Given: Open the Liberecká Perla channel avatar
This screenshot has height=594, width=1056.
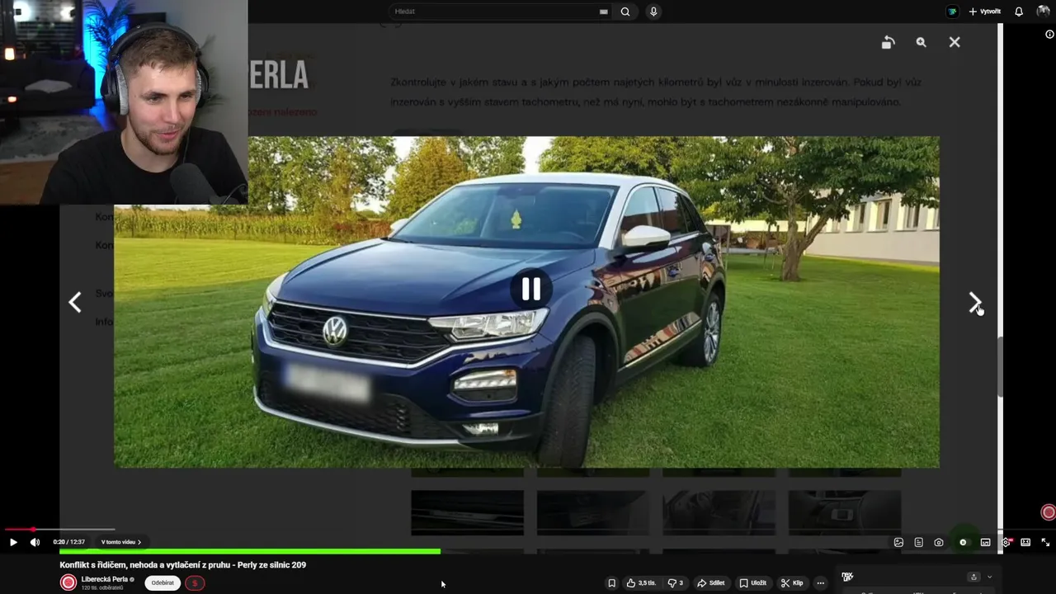Looking at the screenshot, I should (68, 582).
